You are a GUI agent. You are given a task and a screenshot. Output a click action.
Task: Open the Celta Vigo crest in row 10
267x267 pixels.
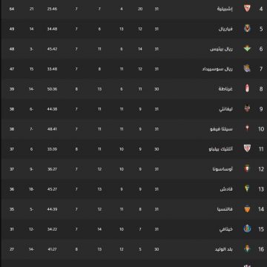click(247, 129)
